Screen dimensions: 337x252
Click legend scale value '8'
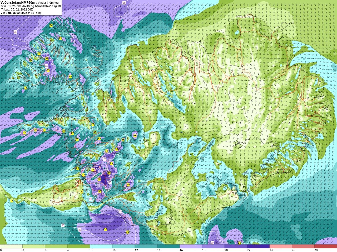click(x=91, y=250)
